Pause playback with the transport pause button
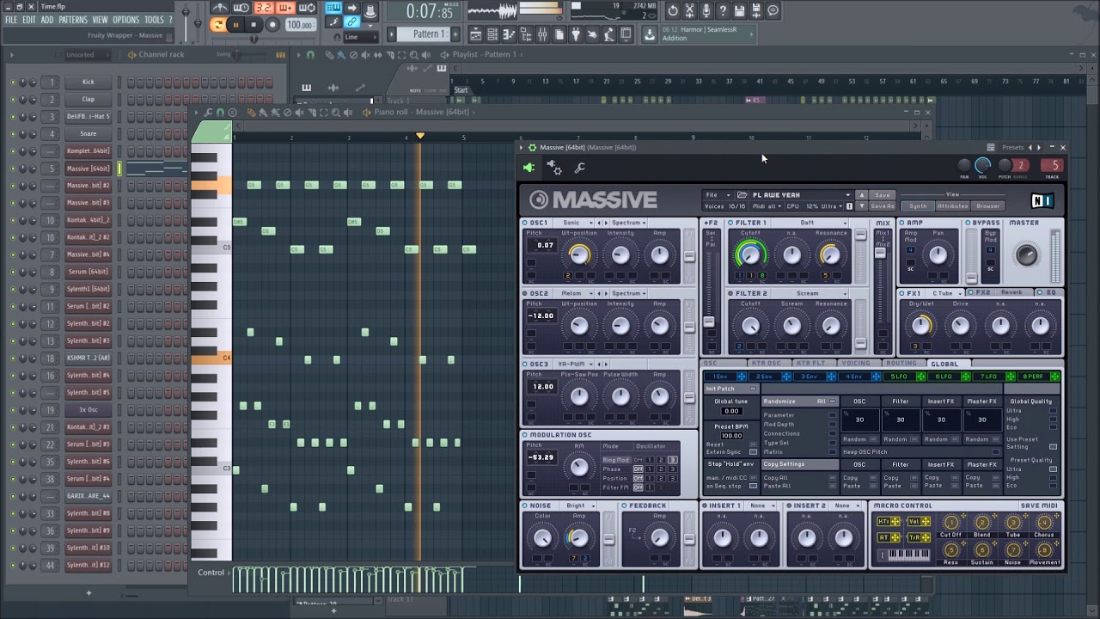The height and width of the screenshot is (619, 1100). 235,25
